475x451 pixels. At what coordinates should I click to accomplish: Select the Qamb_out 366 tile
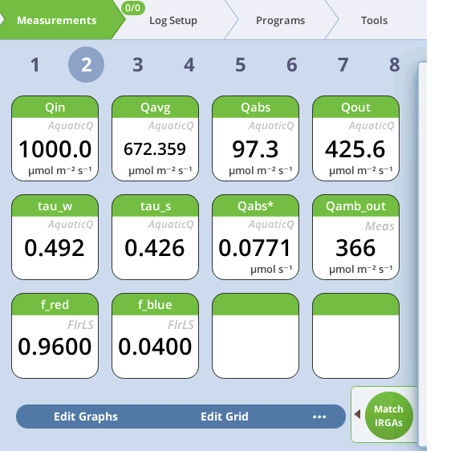tap(355, 238)
